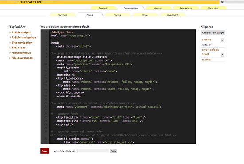Switch to the Presentation tab
The image size is (244, 164).
[x=130, y=8]
